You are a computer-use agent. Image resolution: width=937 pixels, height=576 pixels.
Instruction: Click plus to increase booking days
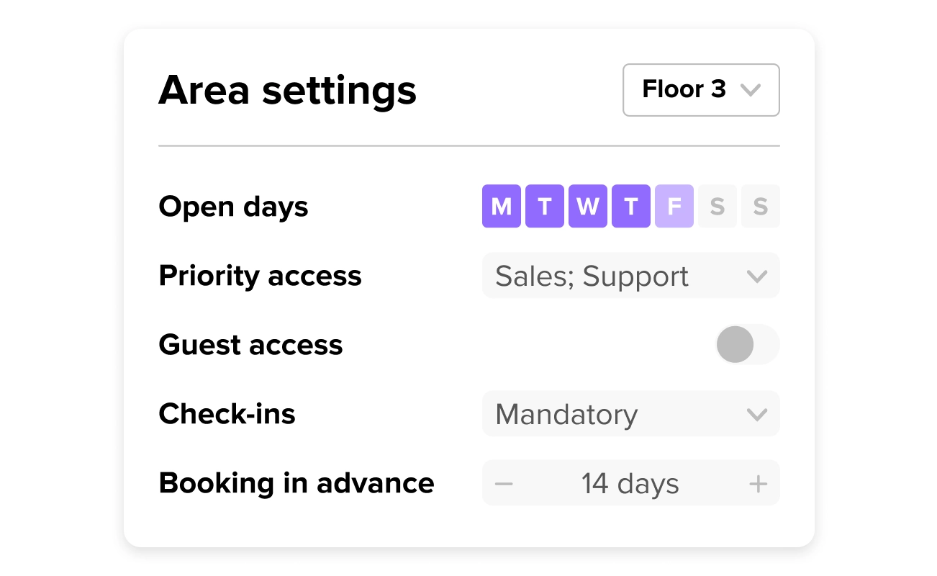coord(758,483)
